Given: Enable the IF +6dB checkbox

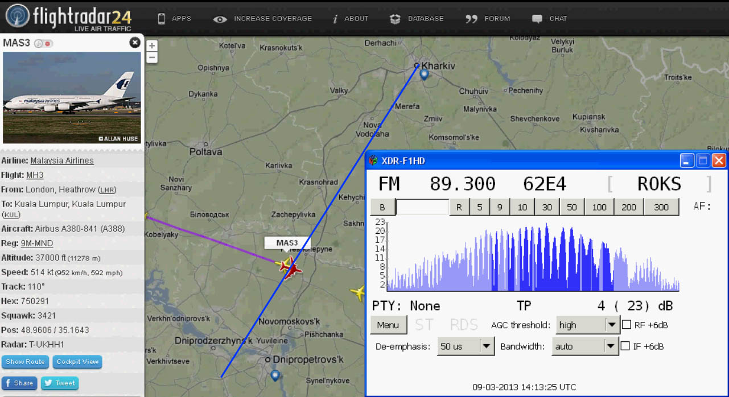Looking at the screenshot, I should click(625, 346).
